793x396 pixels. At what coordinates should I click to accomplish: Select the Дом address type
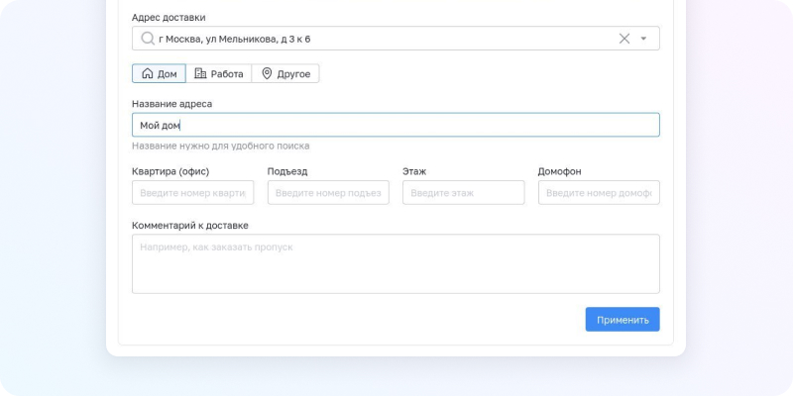[x=159, y=73]
